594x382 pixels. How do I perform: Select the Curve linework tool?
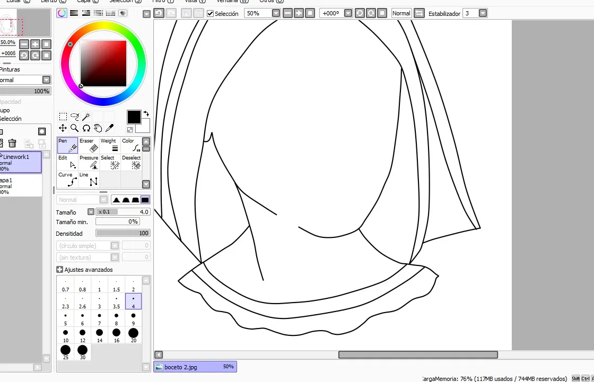pos(67,180)
